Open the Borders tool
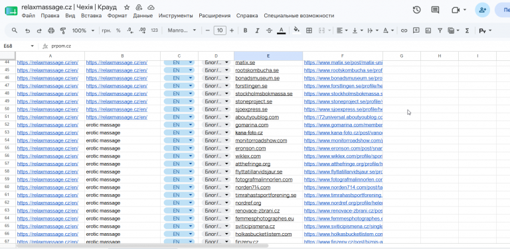Screen dimensions: 510x249 [x=309, y=30]
